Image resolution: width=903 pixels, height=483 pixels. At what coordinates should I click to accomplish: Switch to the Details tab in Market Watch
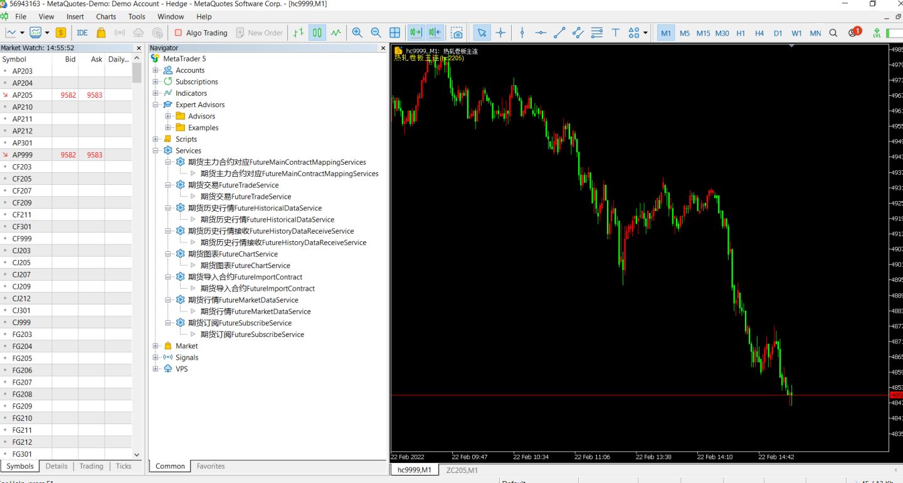tap(56, 466)
